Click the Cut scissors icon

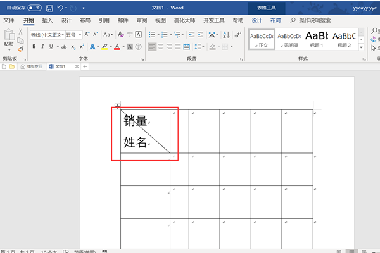pos(21,32)
